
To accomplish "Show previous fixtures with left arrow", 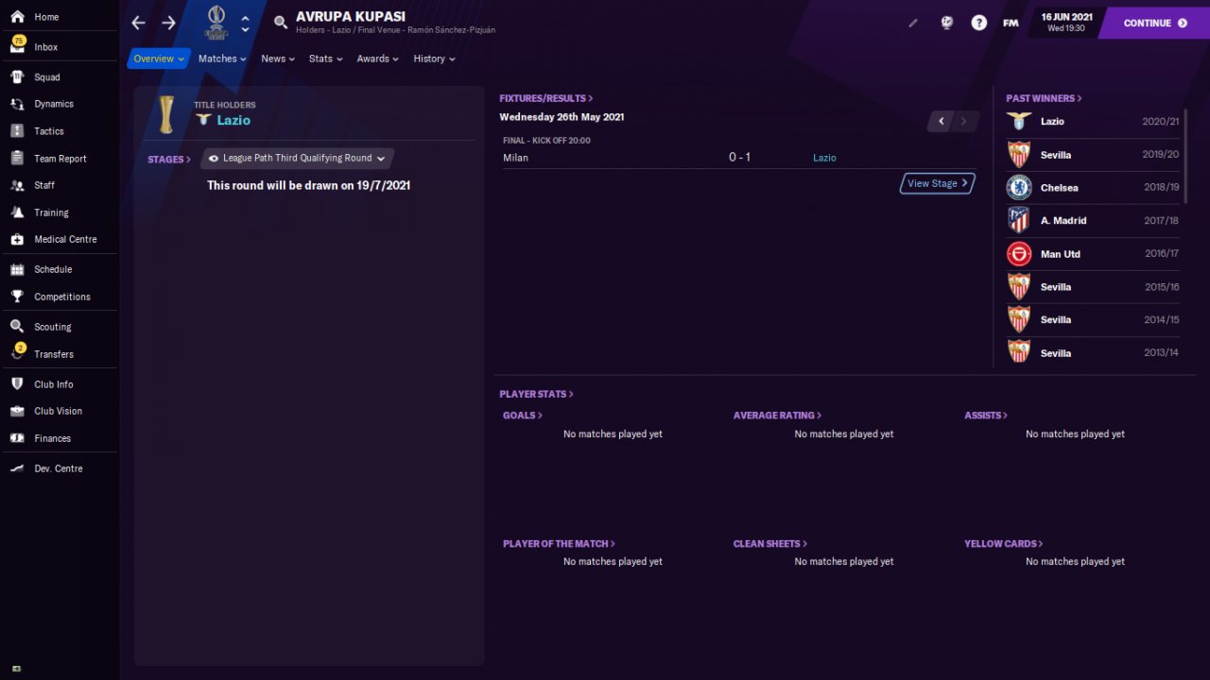I will [941, 122].
